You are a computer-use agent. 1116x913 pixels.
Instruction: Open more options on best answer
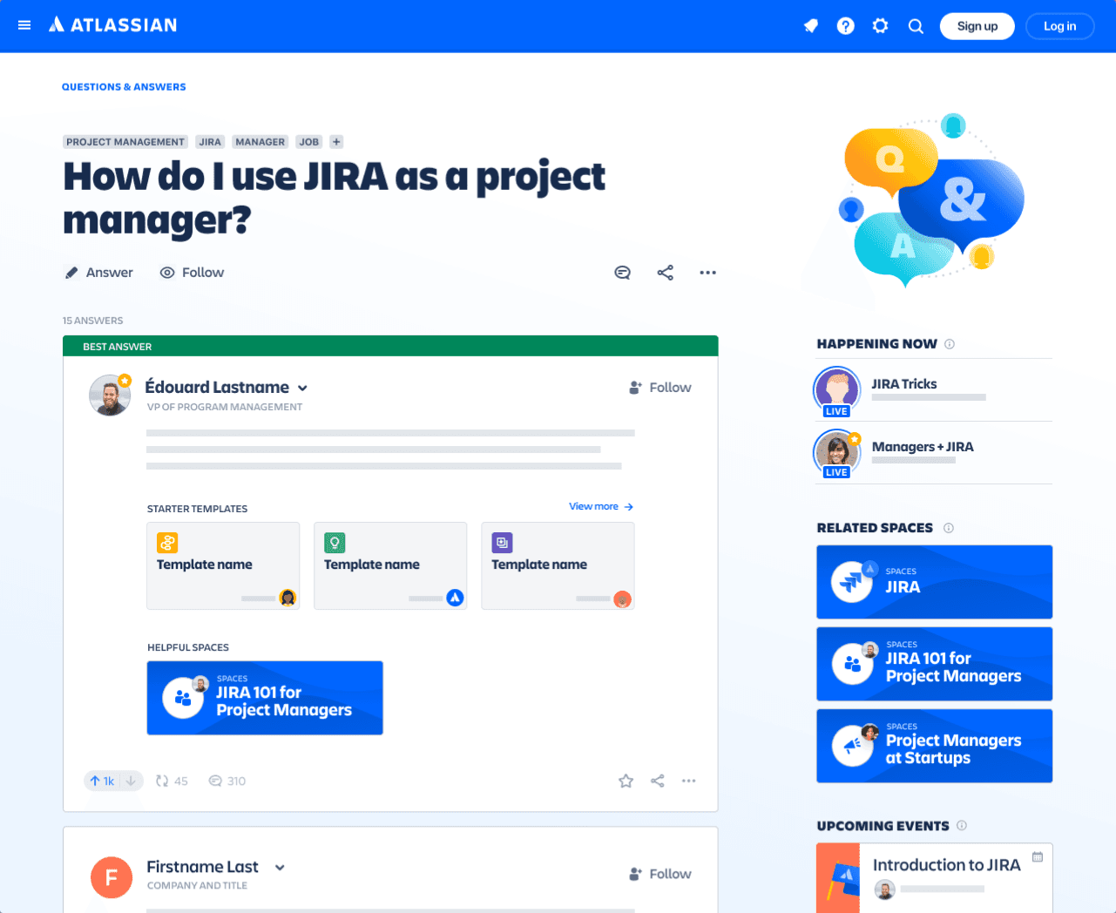tap(689, 781)
